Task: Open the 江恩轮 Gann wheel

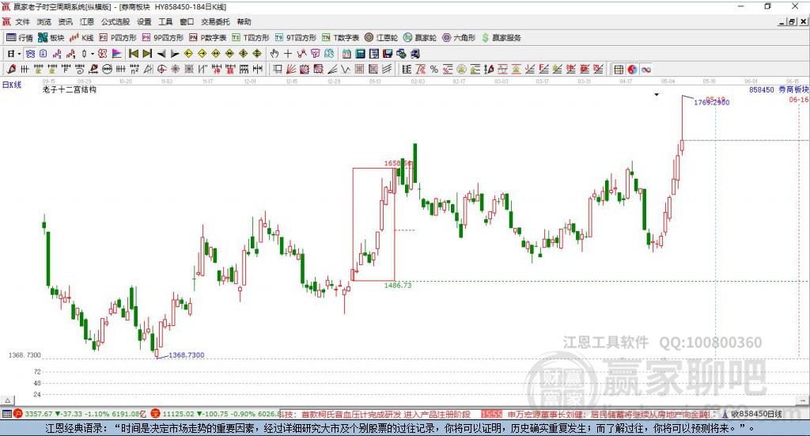Action: [381, 38]
